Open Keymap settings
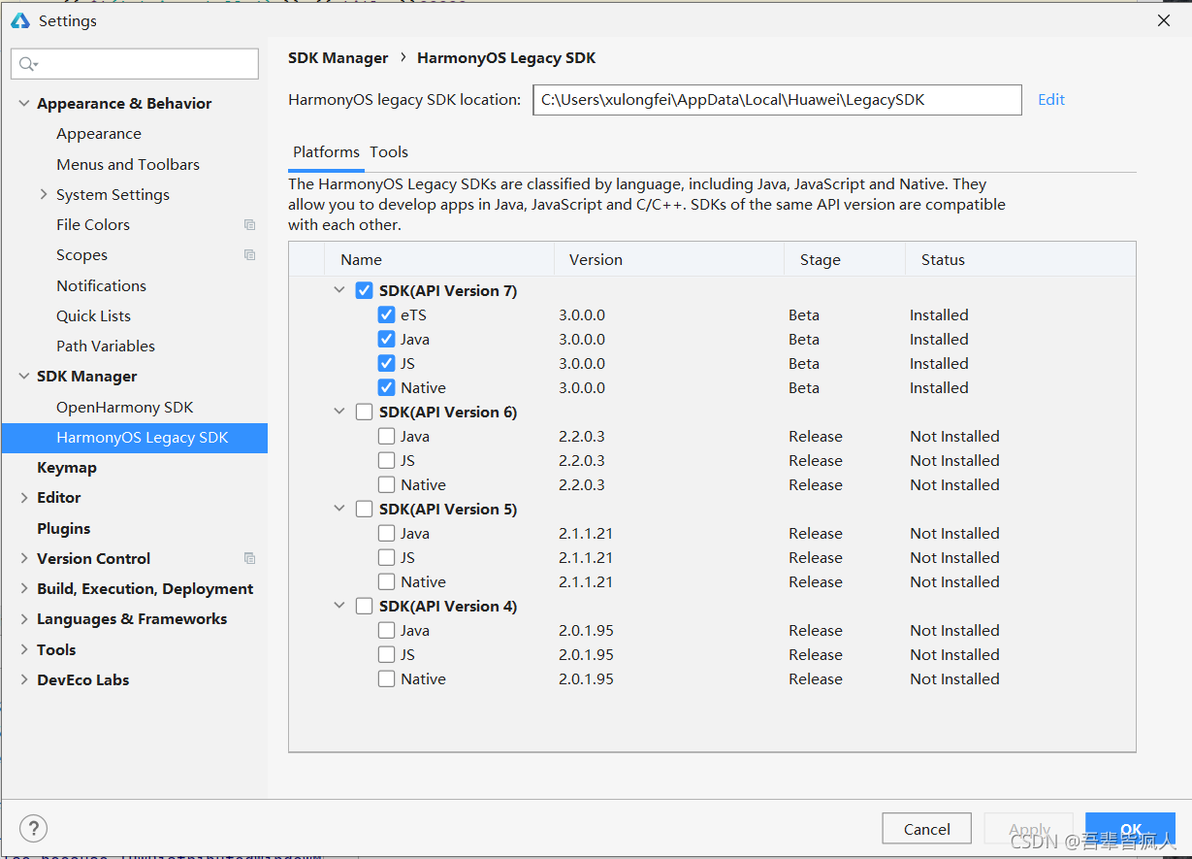This screenshot has height=859, width=1192. point(67,468)
